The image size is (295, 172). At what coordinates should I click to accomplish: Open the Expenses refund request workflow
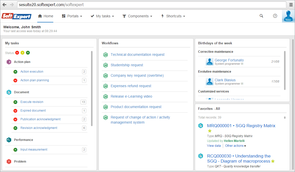(x=131, y=86)
